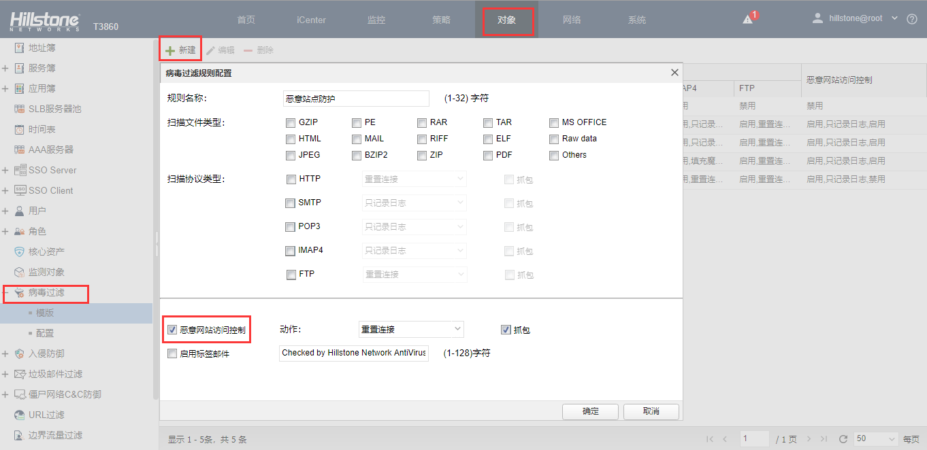Open the iCenter tab
Image resolution: width=927 pixels, height=450 pixels.
(311, 20)
